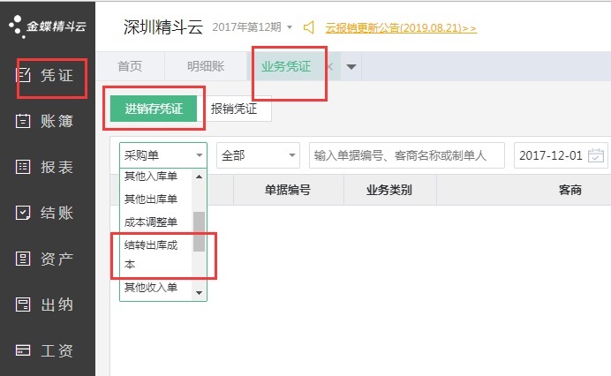Open the 出纳 cashier sidebar icon

click(23, 305)
